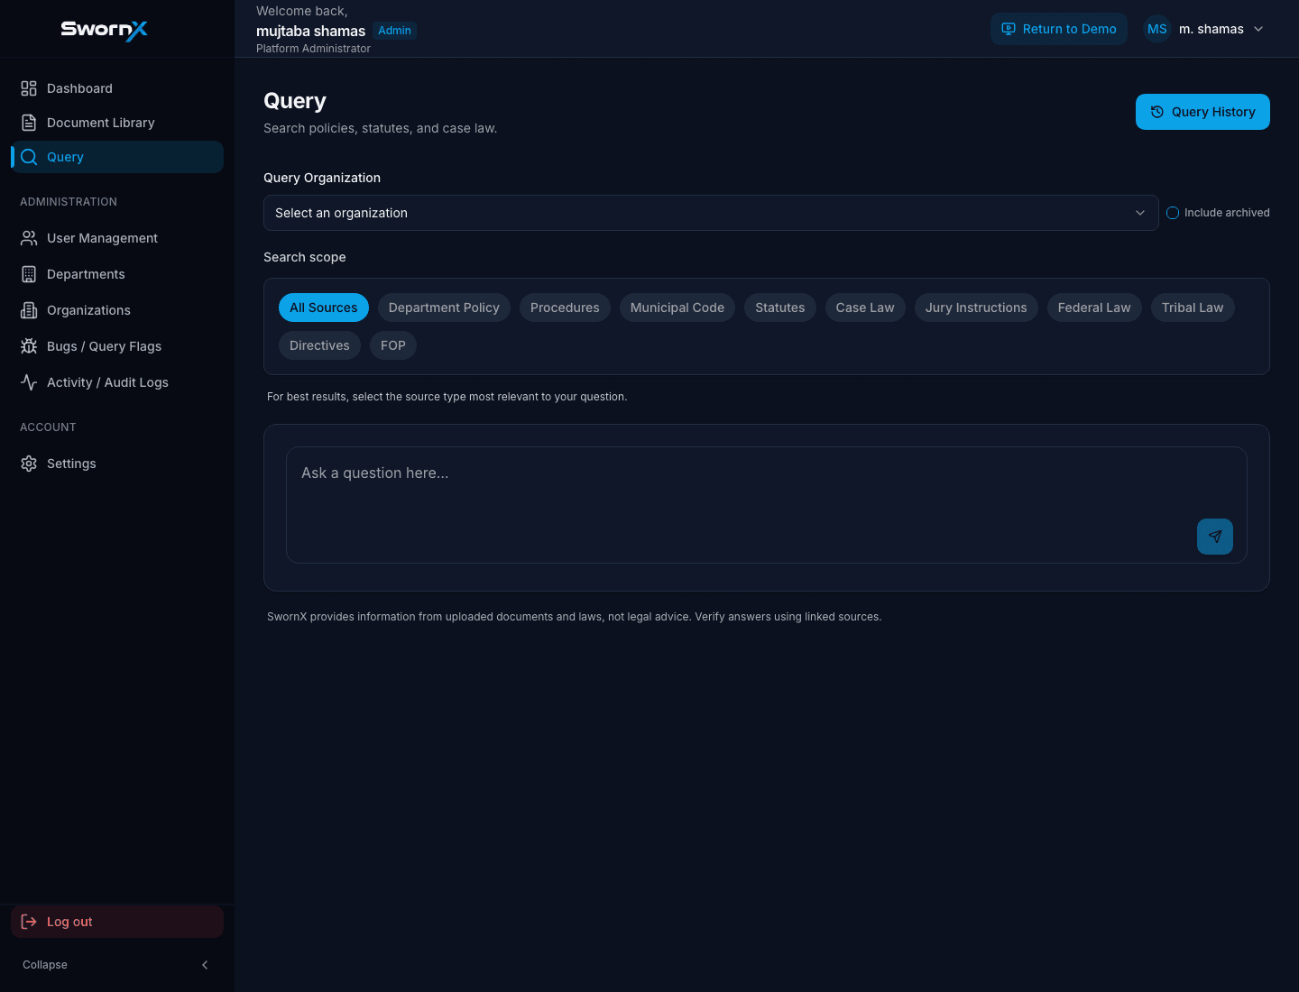1299x992 pixels.
Task: Select the FOP scope chip
Action: click(x=393, y=345)
